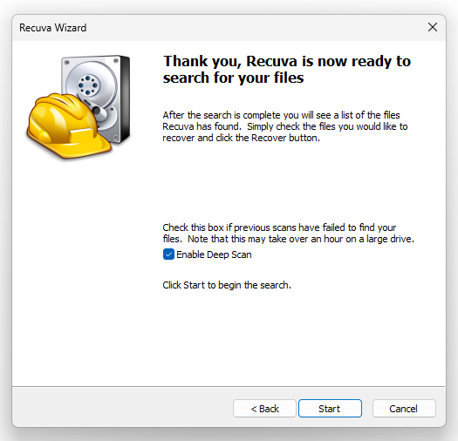Click the 'After the search is complete' paragraph
The width and height of the screenshot is (458, 441).
point(285,126)
